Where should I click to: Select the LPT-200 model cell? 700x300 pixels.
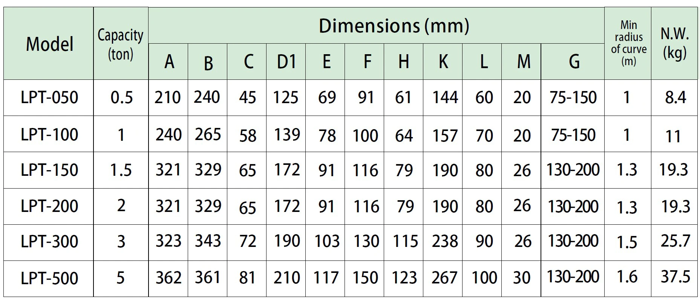tap(49, 206)
